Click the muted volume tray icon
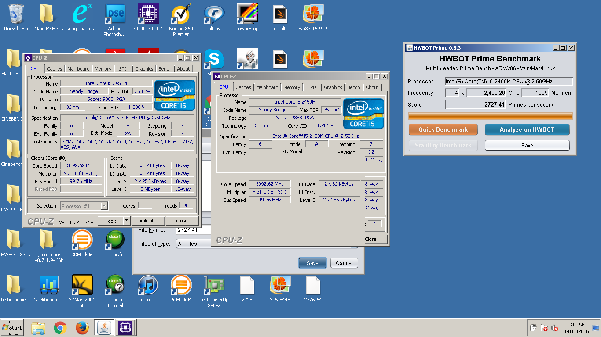This screenshot has height=337, width=601. point(555,328)
